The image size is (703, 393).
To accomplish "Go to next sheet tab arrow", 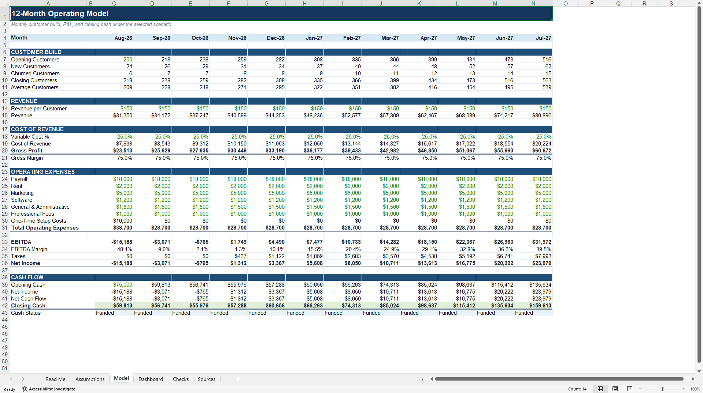I will [x=23, y=379].
